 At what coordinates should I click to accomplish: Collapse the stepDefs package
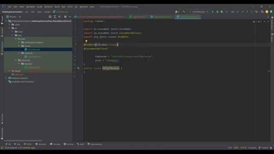(x=19, y=53)
